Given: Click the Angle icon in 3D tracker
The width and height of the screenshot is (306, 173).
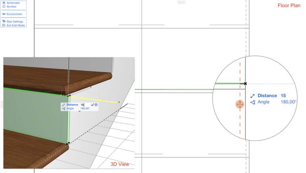Looking at the screenshot, I should coord(63,108).
